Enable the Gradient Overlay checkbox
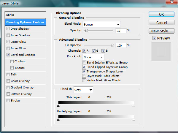This screenshot has height=133, width=178. [8, 88]
